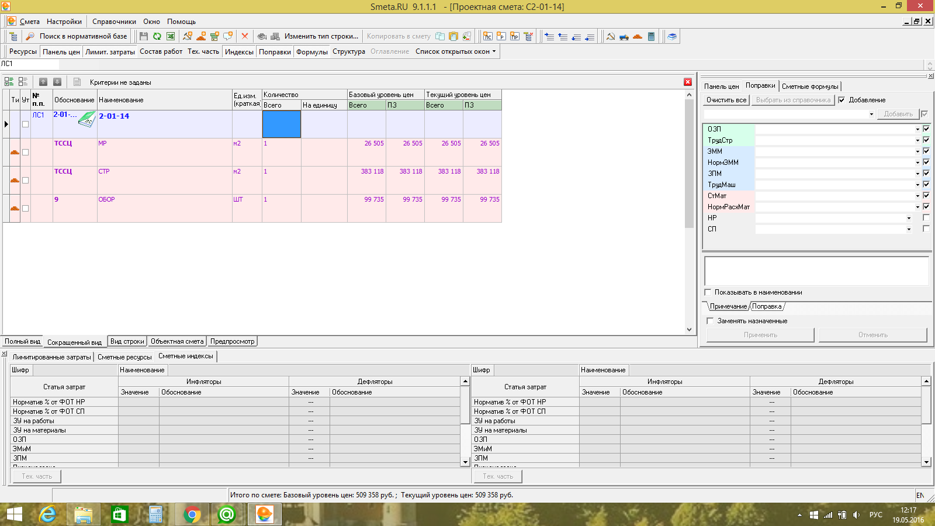Click the red X delete icon
935x526 pixels.
point(245,36)
